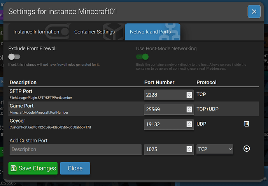Screen dimensions: 268x186
Task: Click the Description column header
Action: (x=23, y=82)
